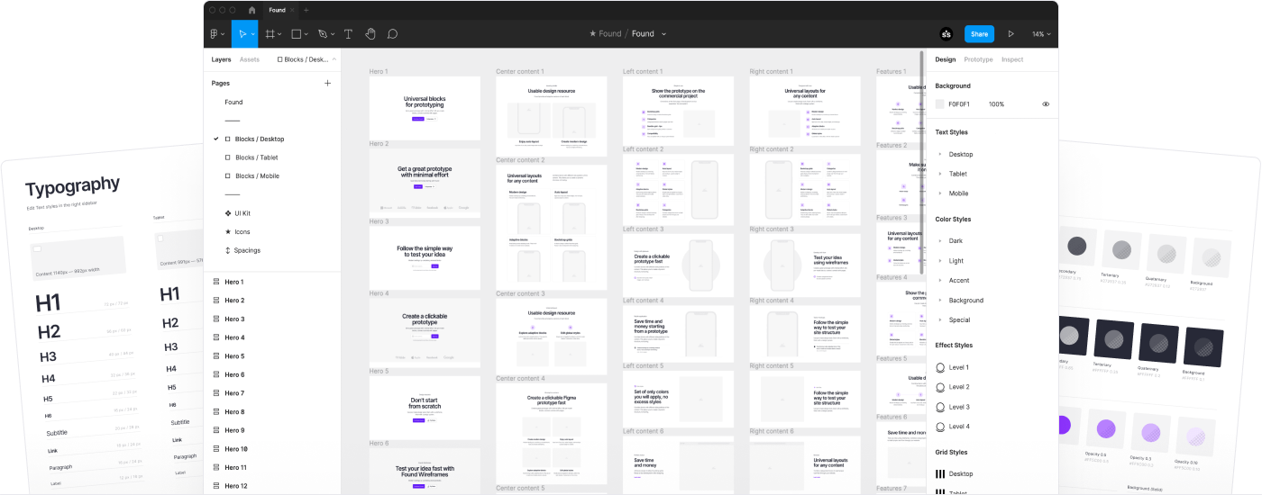This screenshot has width=1262, height=495.
Task: Click the Level 1 effect style icon
Action: (940, 367)
